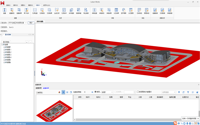View 孔洞结果 hole results
Image resolution: width=200 pixels, height=125 pixels.
click(49, 11)
